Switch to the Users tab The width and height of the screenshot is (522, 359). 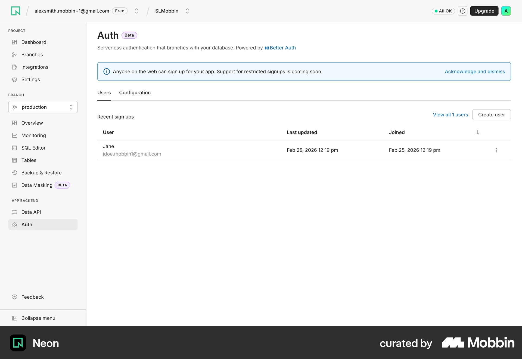tap(104, 93)
